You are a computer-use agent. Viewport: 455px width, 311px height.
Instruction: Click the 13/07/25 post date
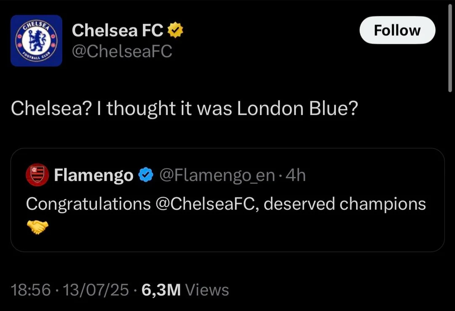(x=96, y=290)
